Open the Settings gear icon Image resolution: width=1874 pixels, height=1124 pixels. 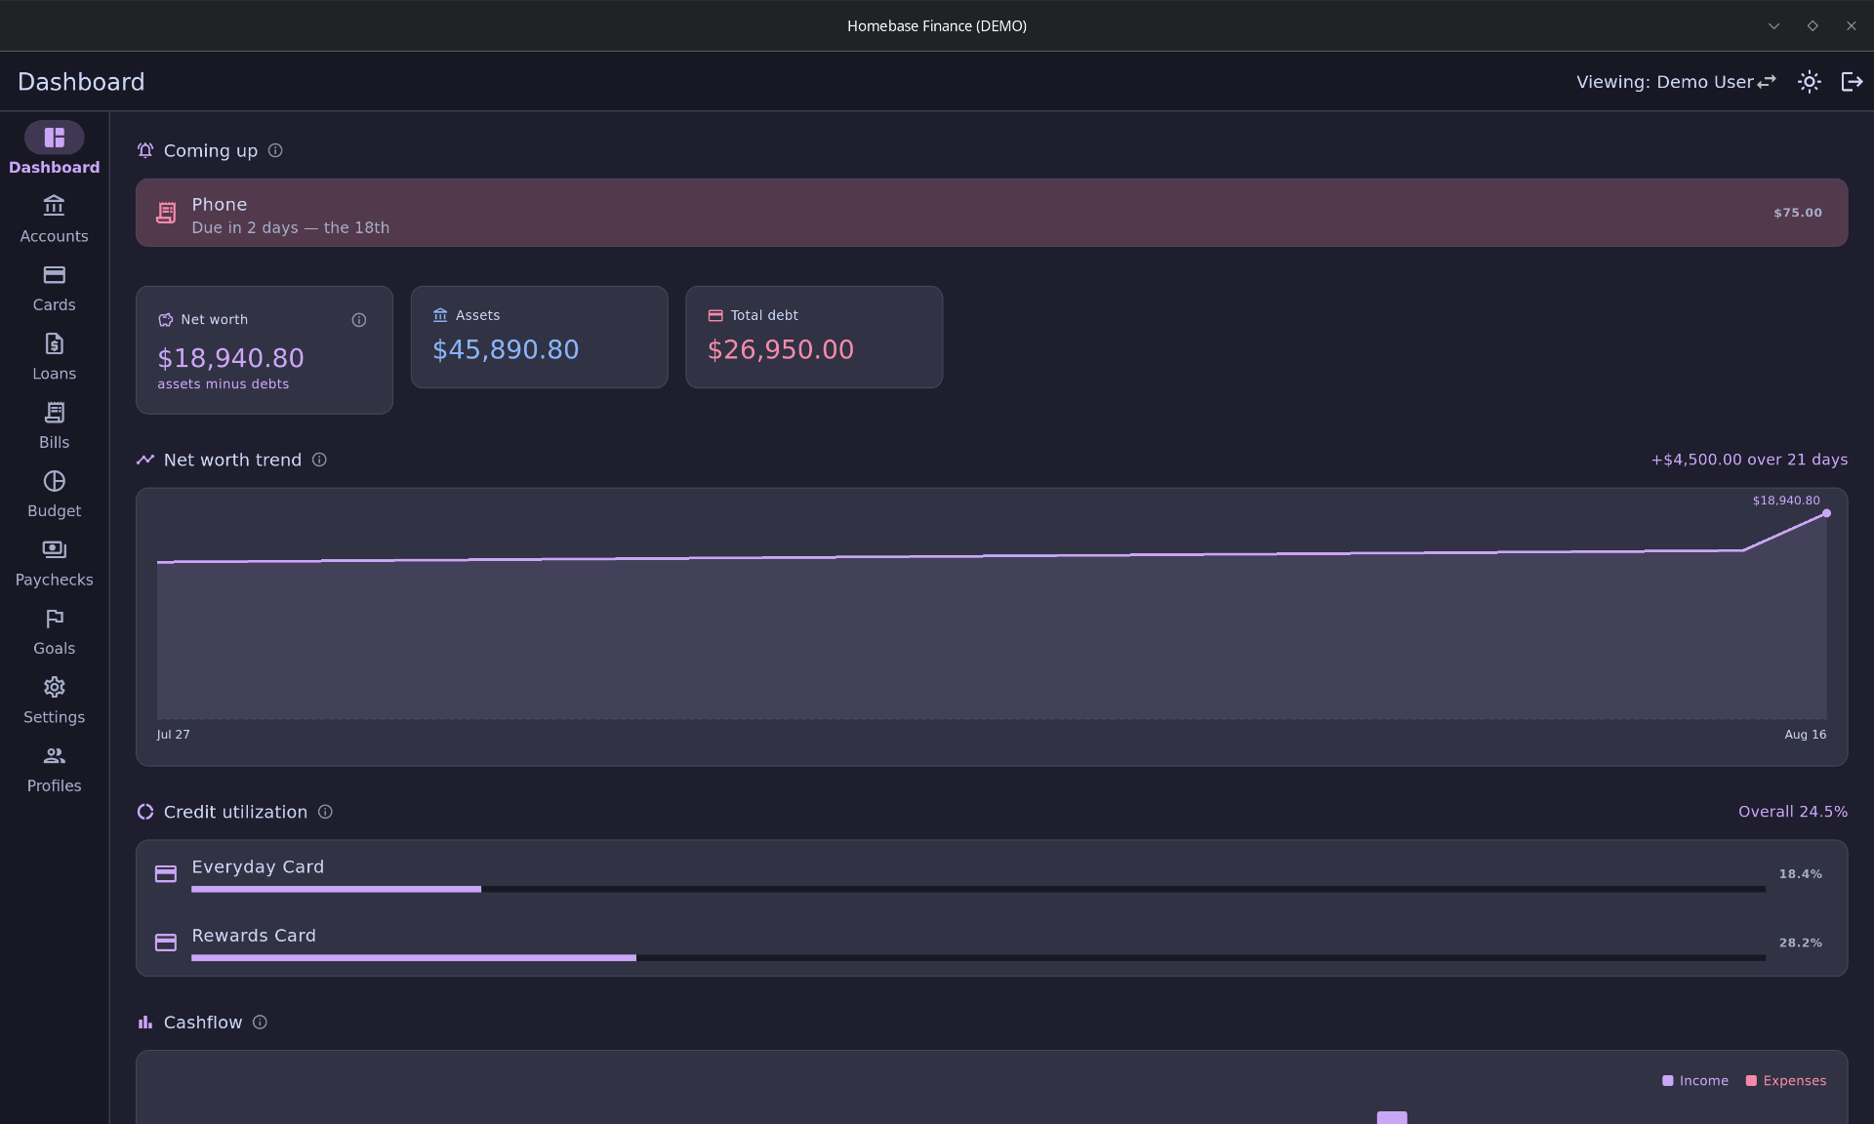click(x=55, y=687)
